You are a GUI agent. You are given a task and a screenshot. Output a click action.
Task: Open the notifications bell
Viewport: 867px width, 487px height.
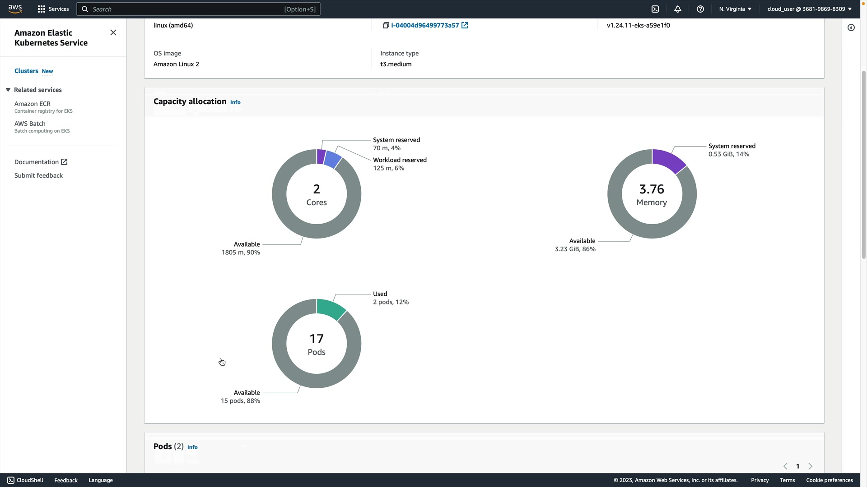pyautogui.click(x=678, y=9)
